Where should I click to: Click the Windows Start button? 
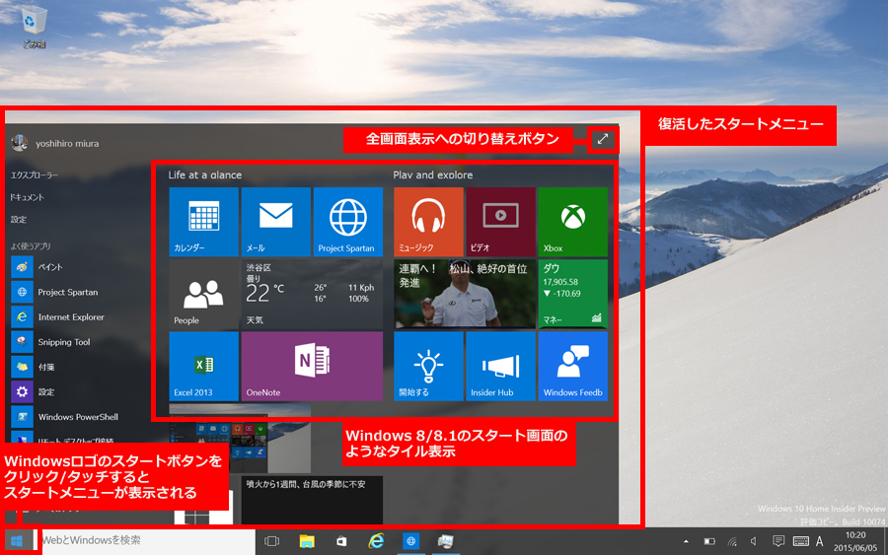tap(17, 540)
